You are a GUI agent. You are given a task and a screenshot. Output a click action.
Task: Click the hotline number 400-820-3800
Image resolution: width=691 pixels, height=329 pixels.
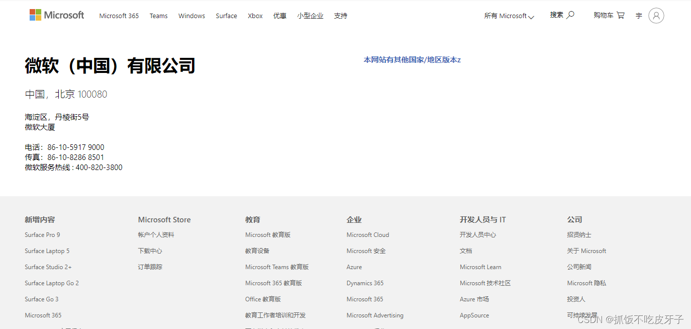(99, 168)
